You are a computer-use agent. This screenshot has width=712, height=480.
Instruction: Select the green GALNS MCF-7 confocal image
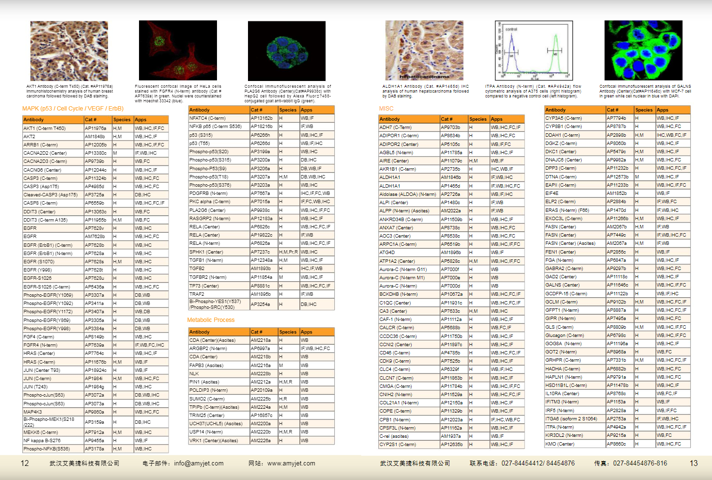(643, 50)
